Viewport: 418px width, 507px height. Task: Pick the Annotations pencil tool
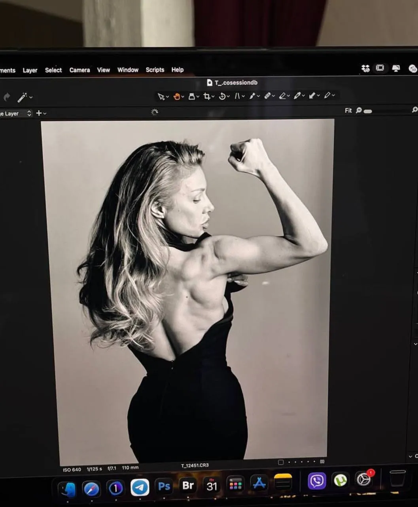coord(327,95)
